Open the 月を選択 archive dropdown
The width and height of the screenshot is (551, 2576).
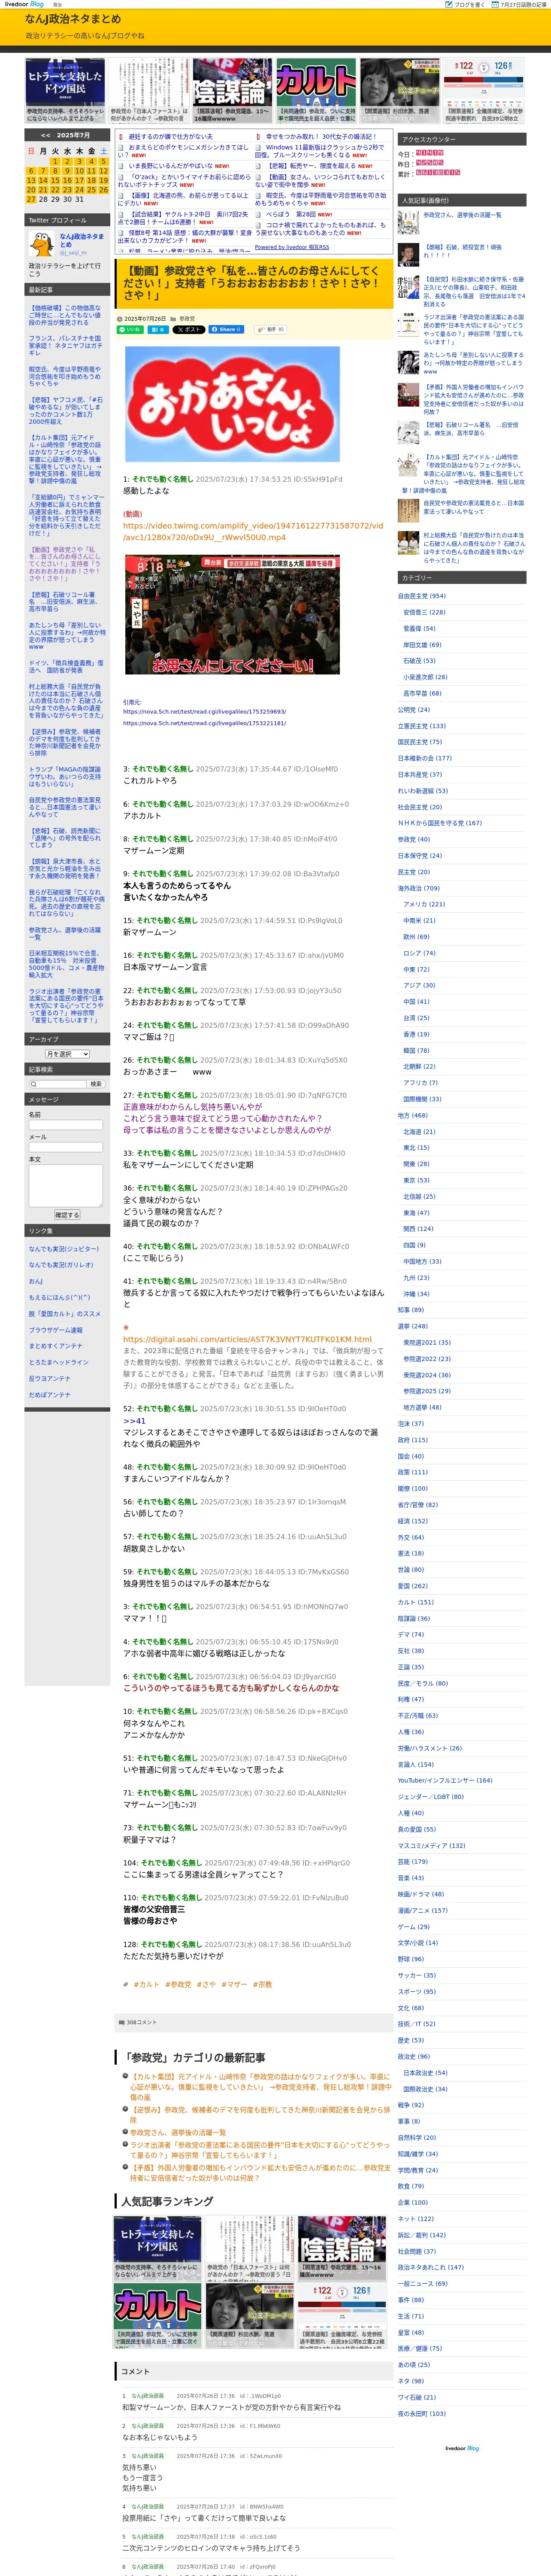(x=67, y=1054)
